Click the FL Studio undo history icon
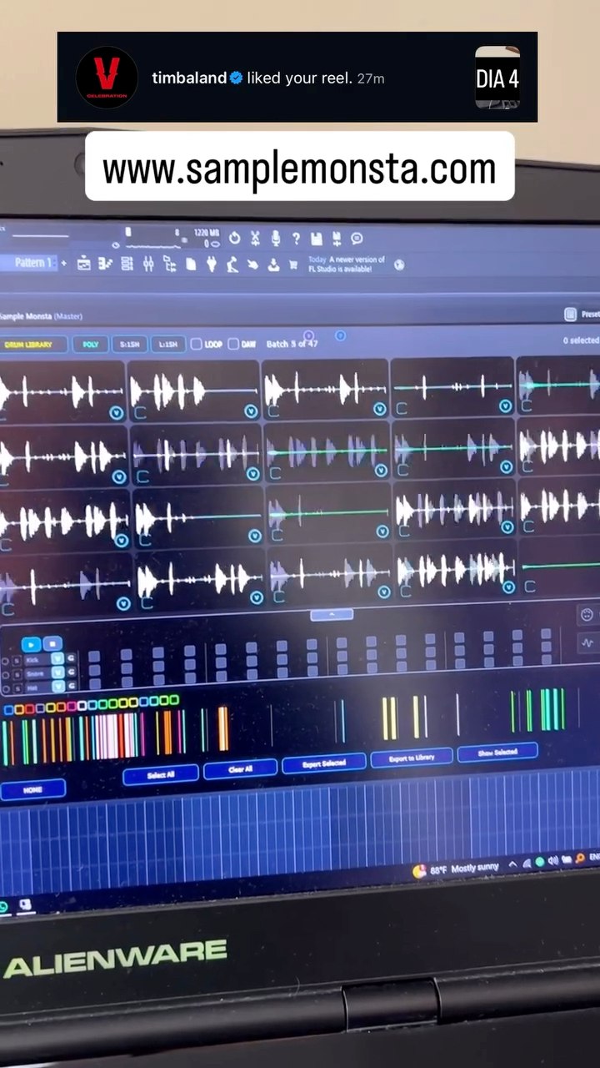The width and height of the screenshot is (600, 1068). (234, 239)
